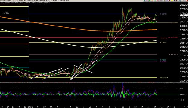Viewport: 188px width, 108px height.
Task: Click the red icon at toolbar's far right
Action: pyautogui.click(x=187, y=1)
